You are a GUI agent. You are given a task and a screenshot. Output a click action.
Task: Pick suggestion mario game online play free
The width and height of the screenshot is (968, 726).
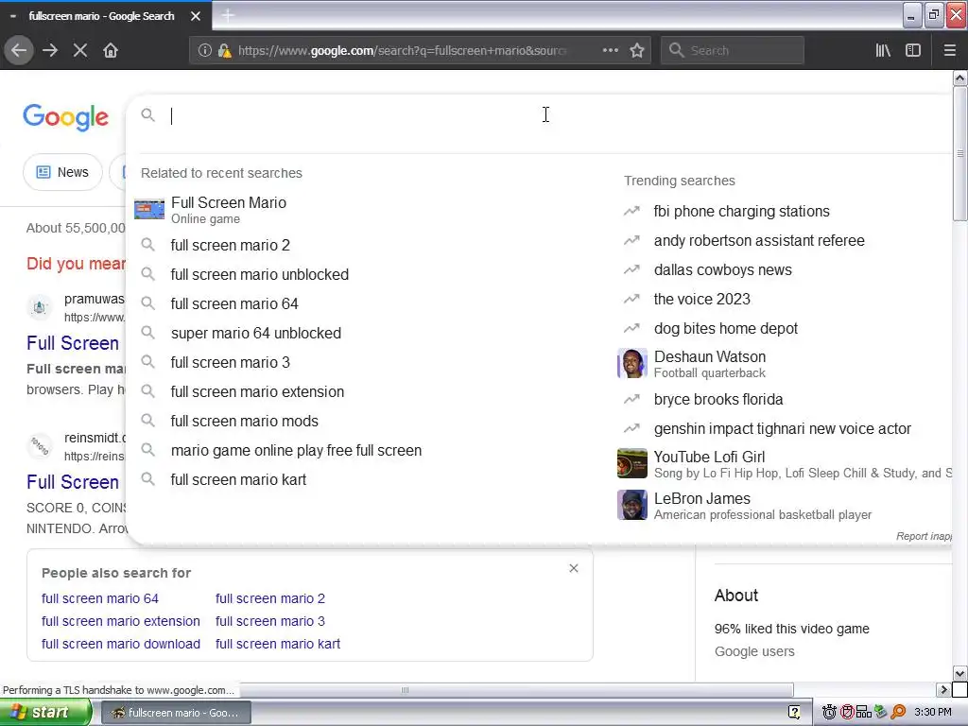[296, 450]
